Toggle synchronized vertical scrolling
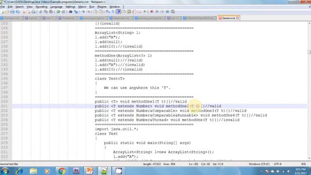 click(x=95, y=12)
